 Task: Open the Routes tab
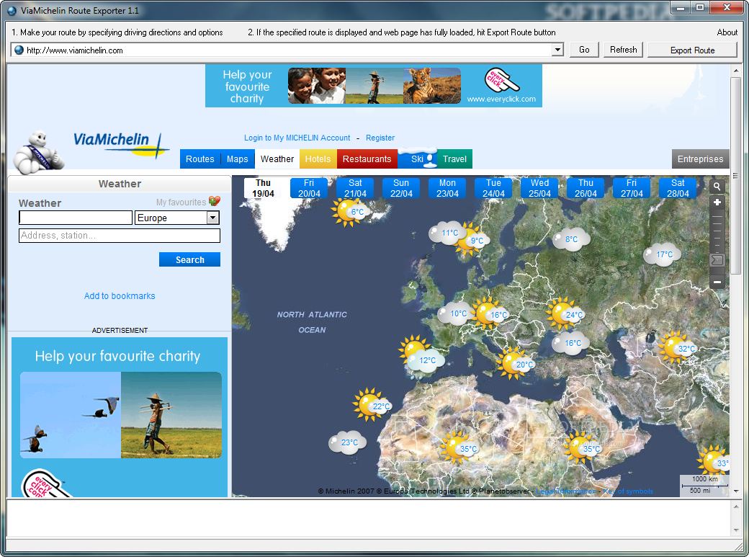(x=199, y=159)
